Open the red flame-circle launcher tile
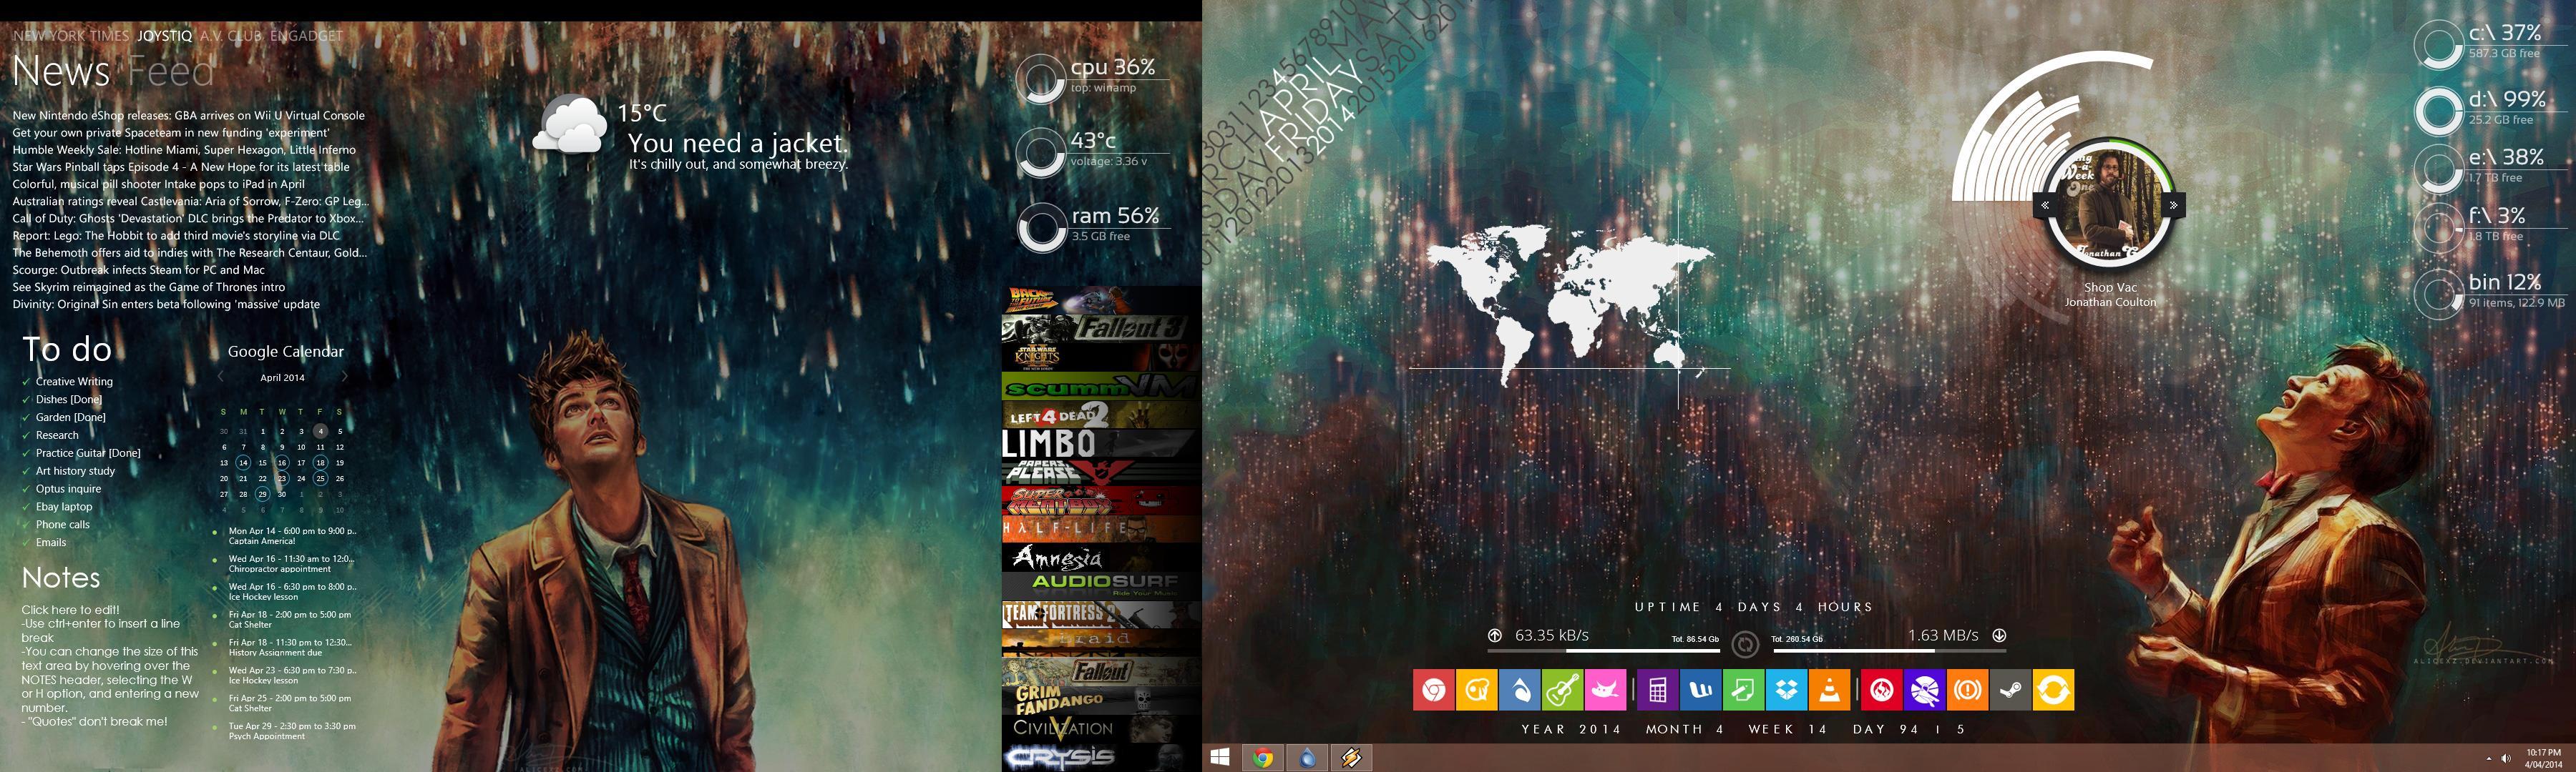2576x772 pixels. point(1882,690)
